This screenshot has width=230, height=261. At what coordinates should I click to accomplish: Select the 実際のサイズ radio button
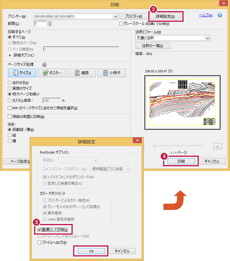(x=9, y=89)
